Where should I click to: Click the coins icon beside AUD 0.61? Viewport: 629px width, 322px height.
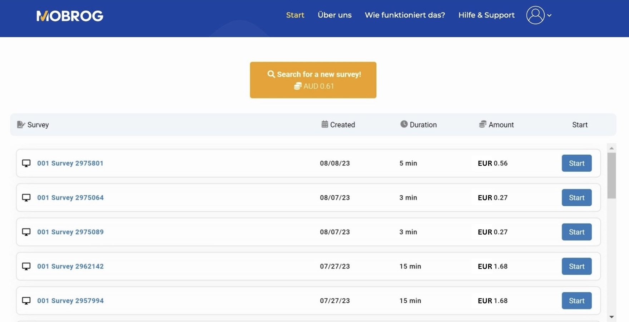(x=298, y=86)
